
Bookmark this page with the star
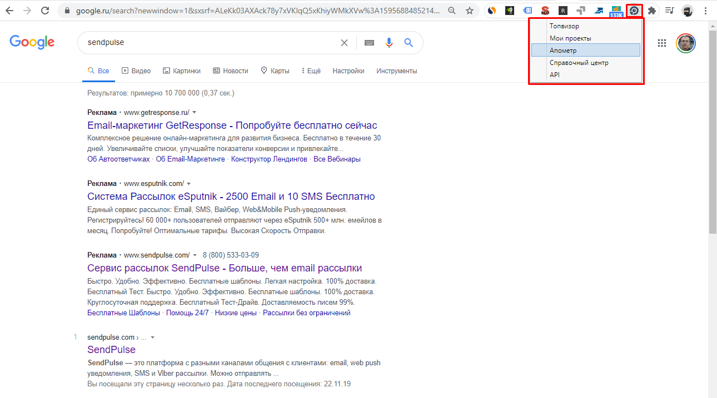tap(470, 11)
